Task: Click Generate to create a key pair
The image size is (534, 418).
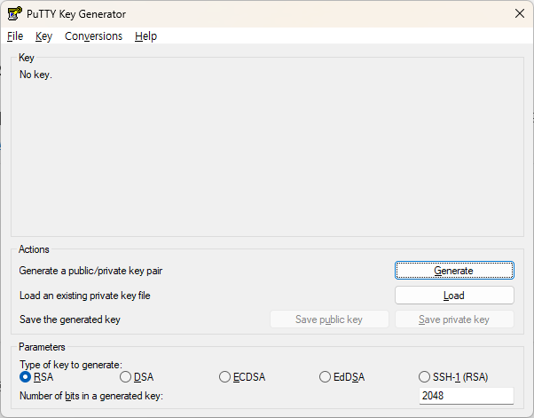Action: click(454, 271)
